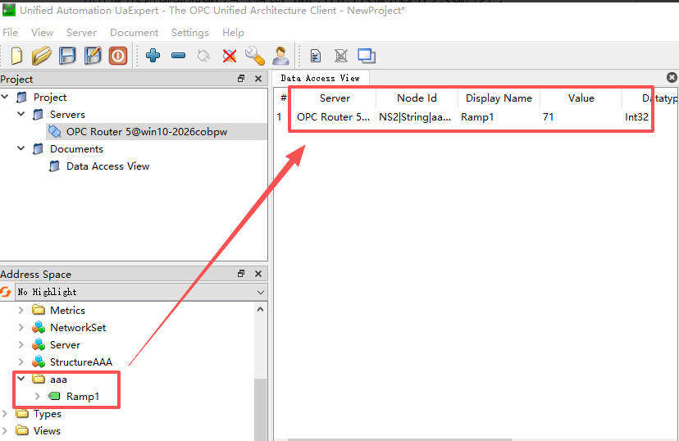Image resolution: width=679 pixels, height=441 pixels.
Task: Collapse the Servers tree node
Action: pyautogui.click(x=21, y=114)
